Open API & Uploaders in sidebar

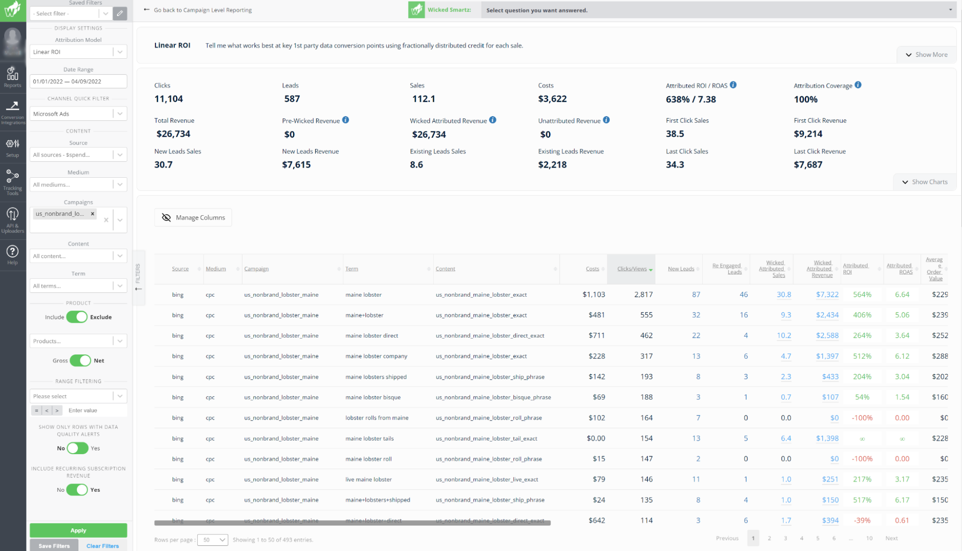tap(13, 220)
